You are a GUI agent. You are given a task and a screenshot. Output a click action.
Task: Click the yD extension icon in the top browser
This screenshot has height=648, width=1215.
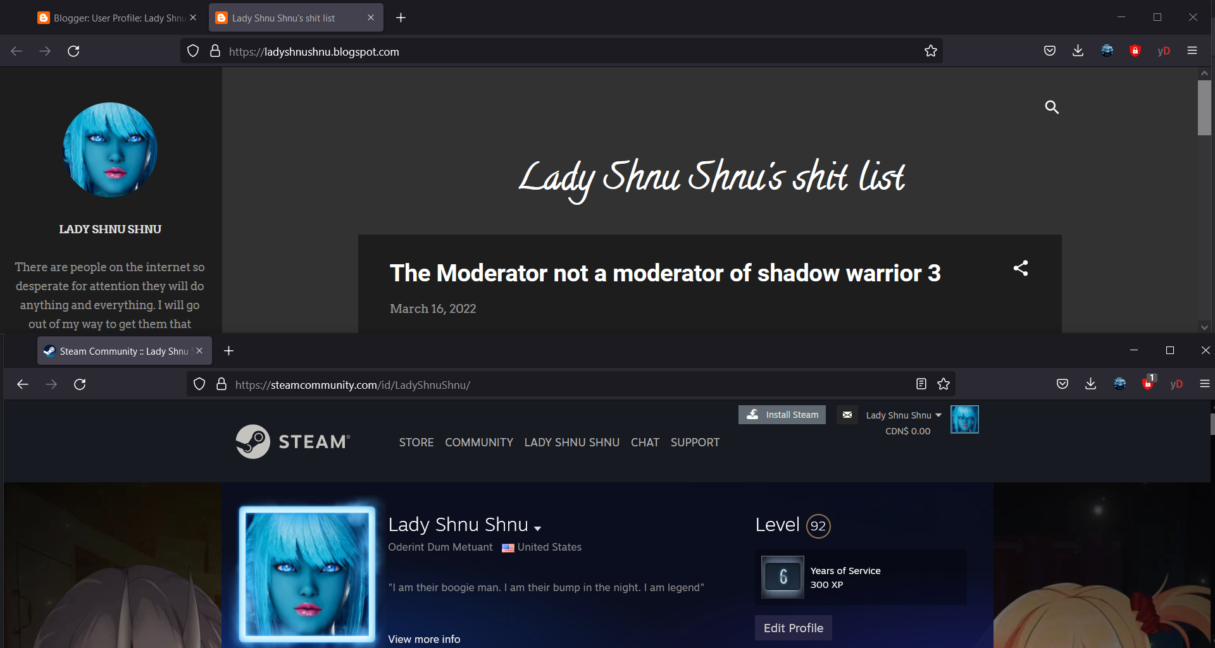[1164, 51]
